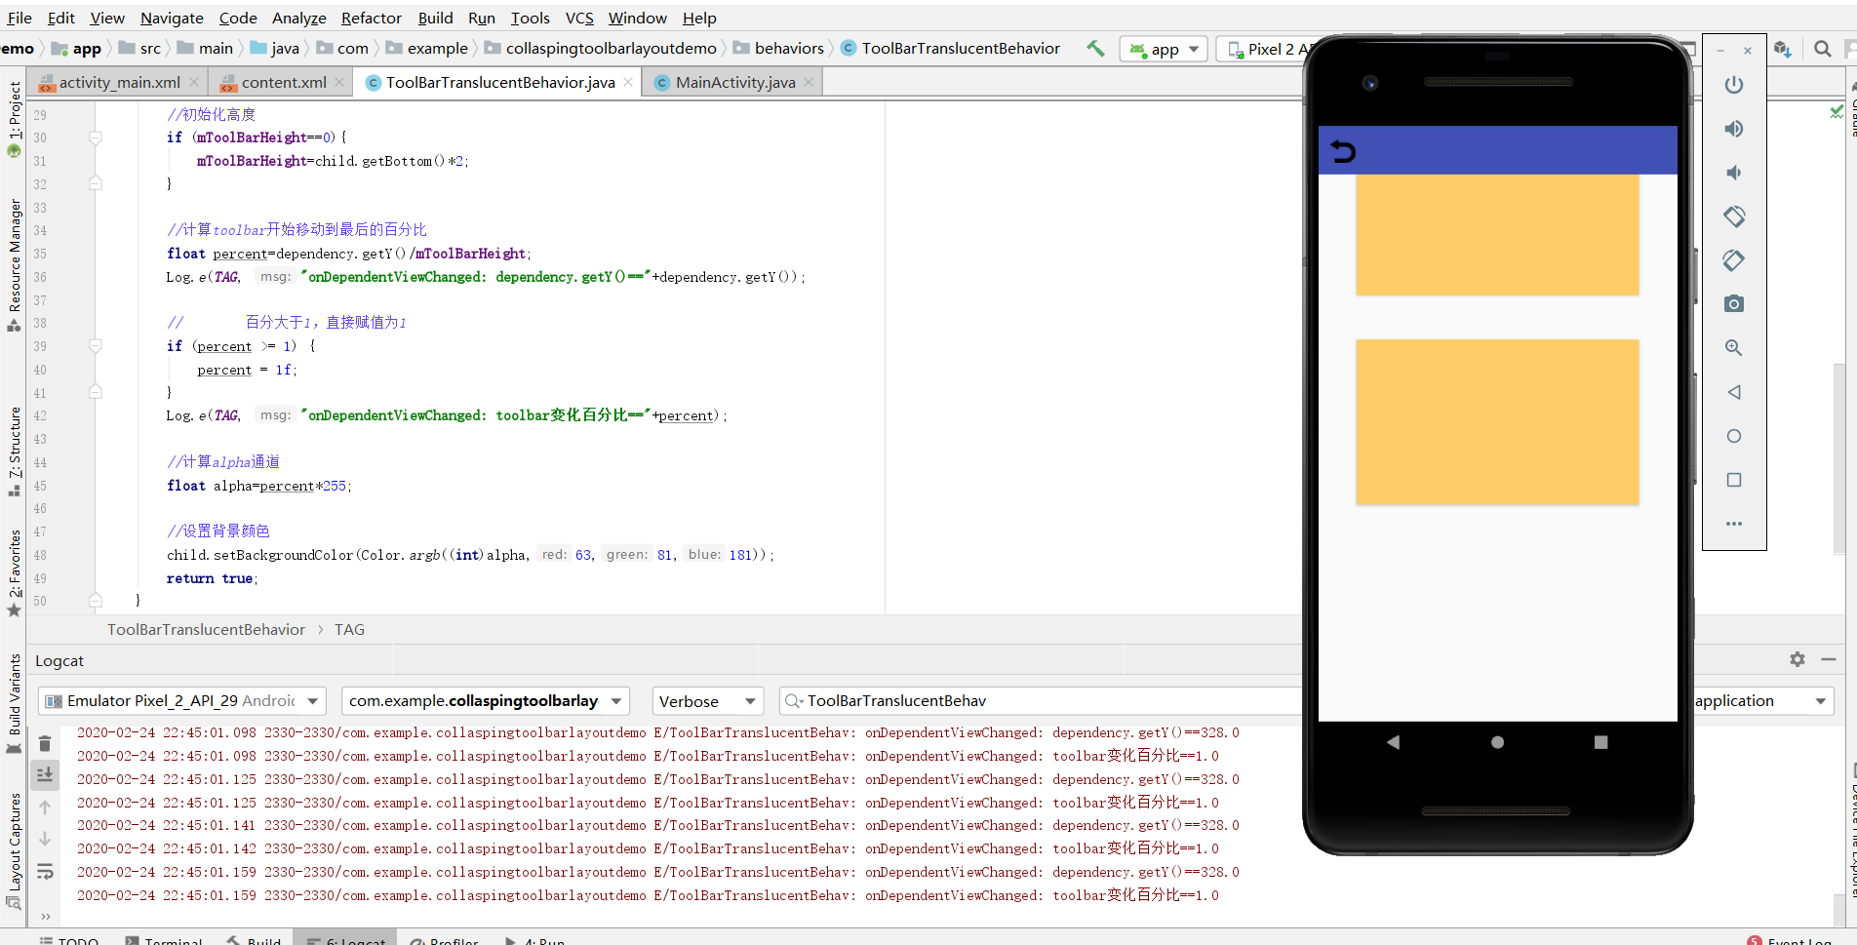Screen dimensions: 1857x945
Task: Open the Analyze menu
Action: [298, 18]
